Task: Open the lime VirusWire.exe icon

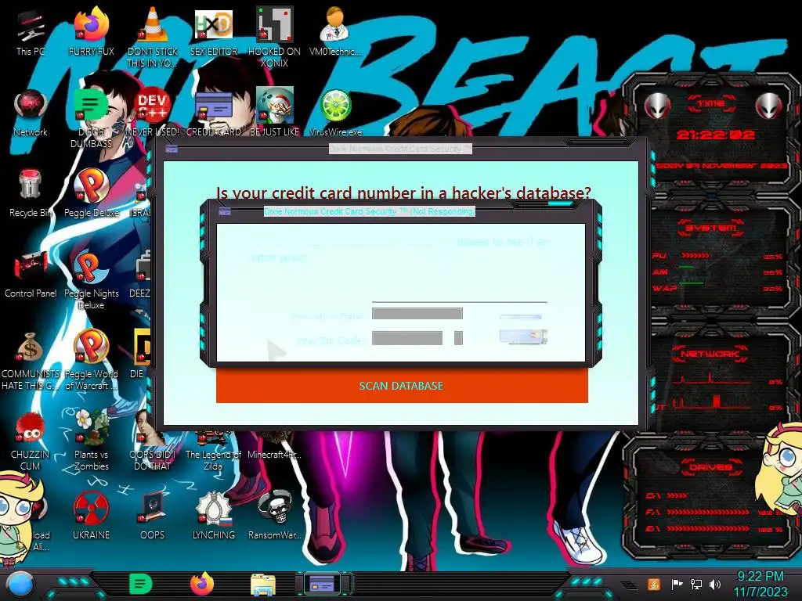Action: coord(335,106)
